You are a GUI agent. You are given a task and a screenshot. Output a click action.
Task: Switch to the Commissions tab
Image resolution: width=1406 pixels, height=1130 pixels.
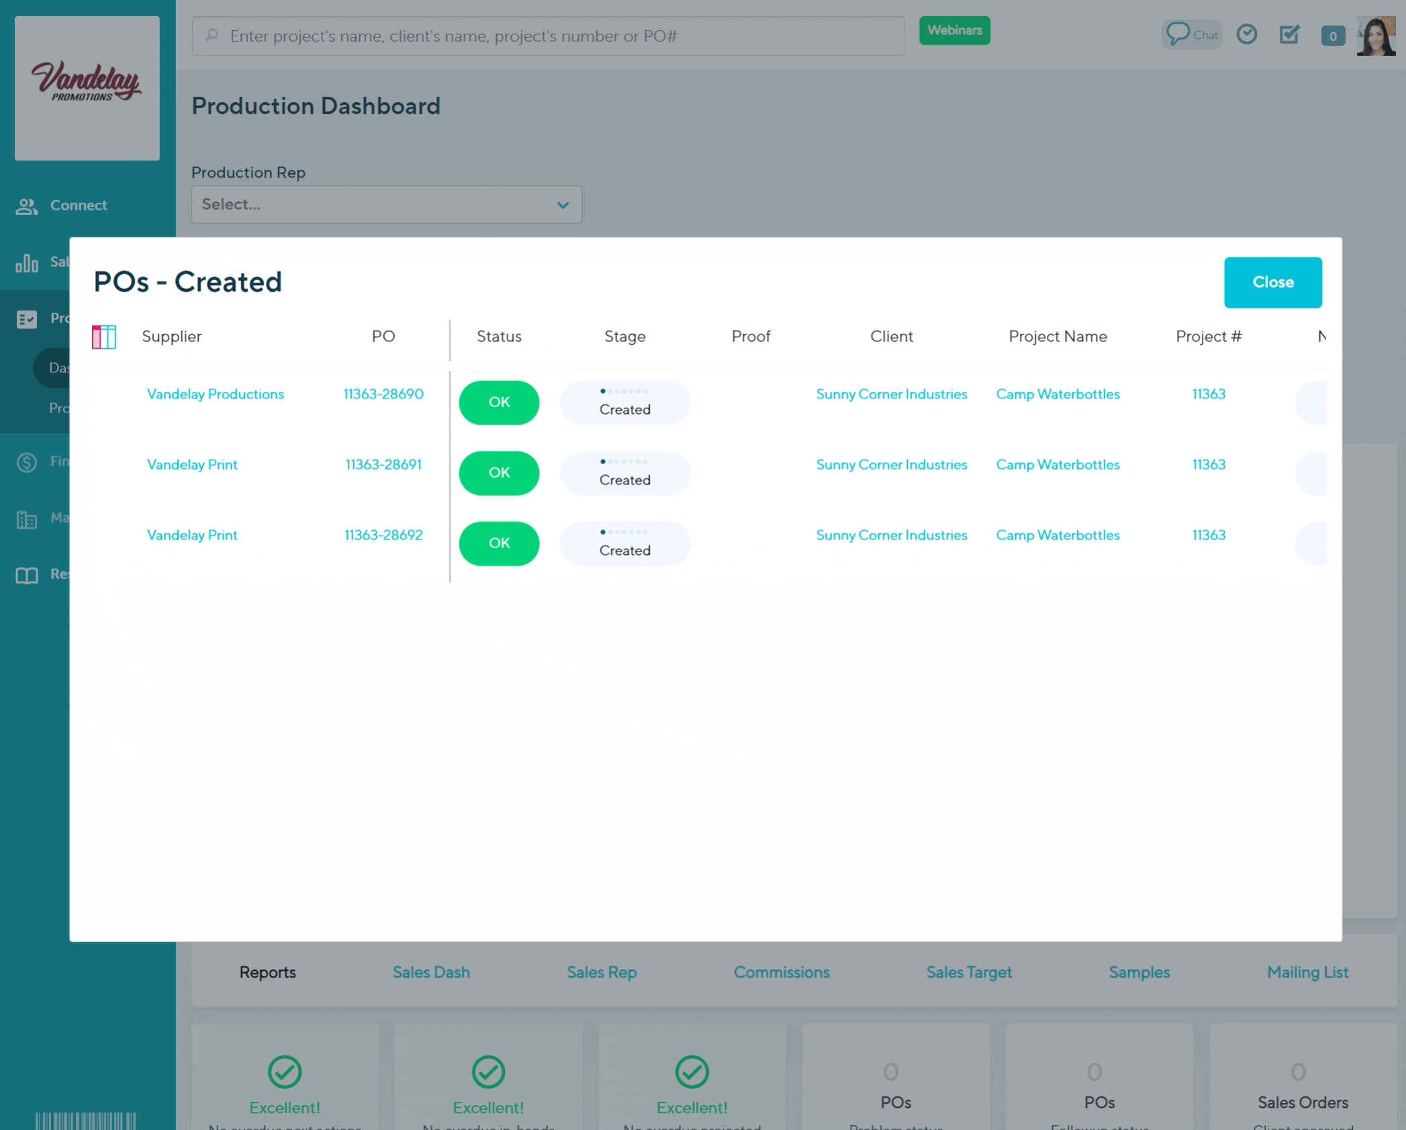tap(781, 972)
